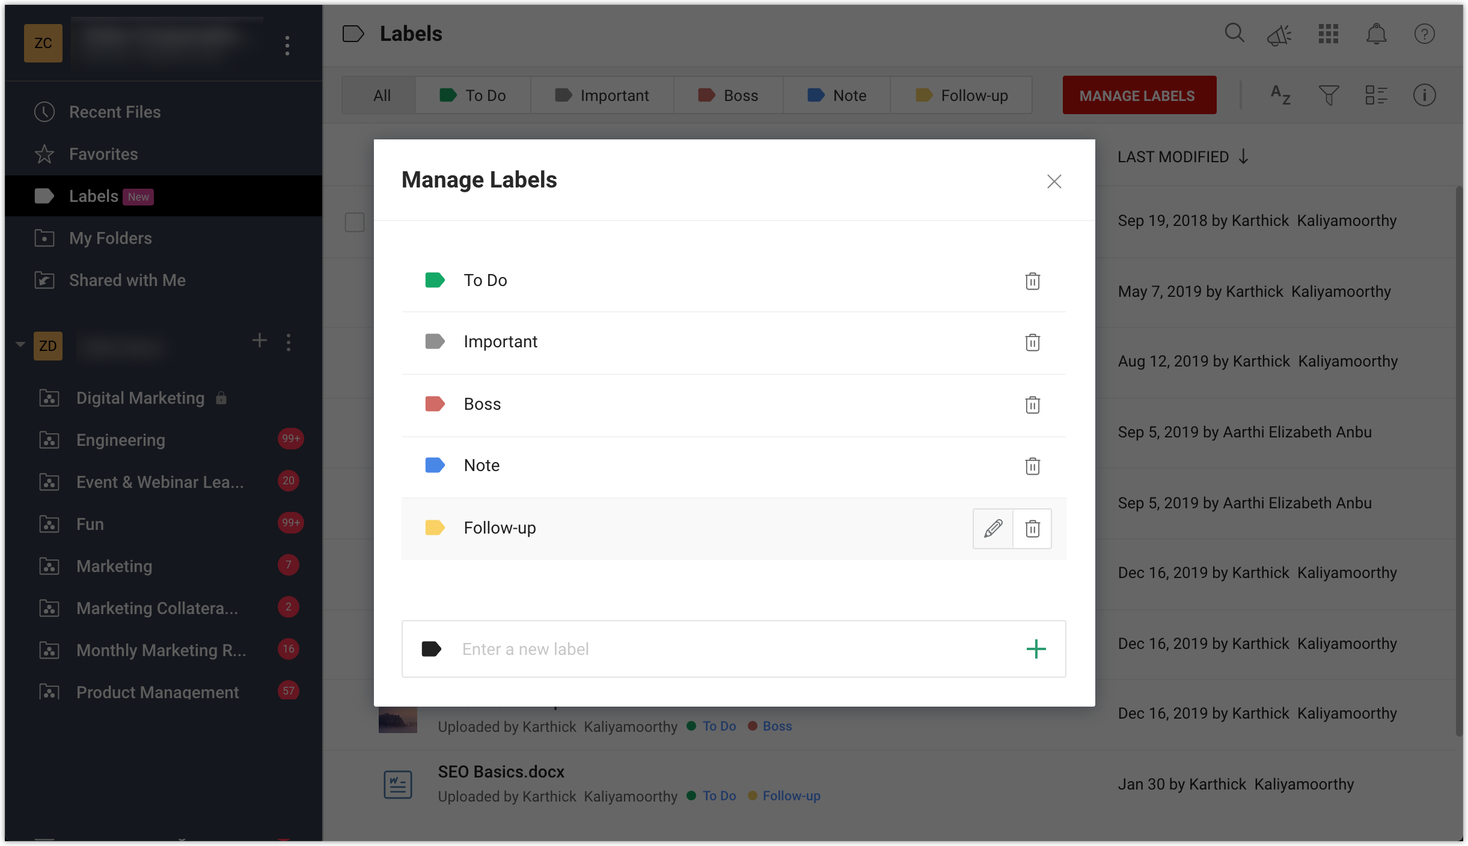
Task: Open the notifications bell
Action: coord(1376,34)
